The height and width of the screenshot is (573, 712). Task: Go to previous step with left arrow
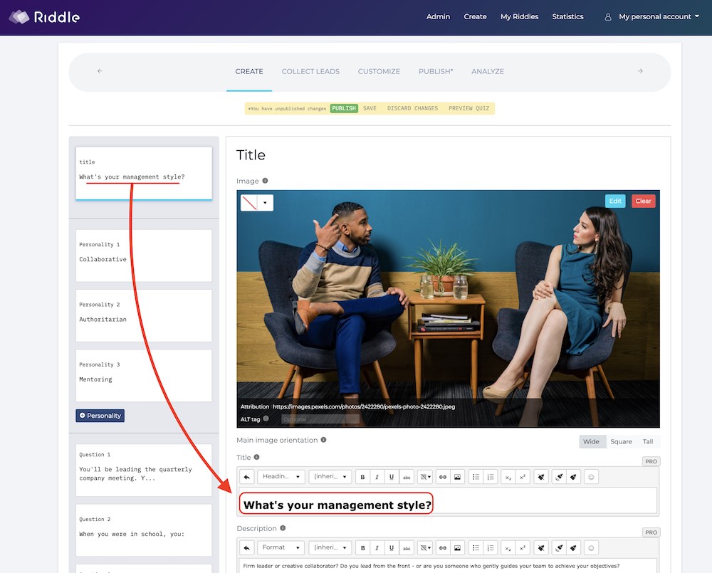[x=100, y=71]
